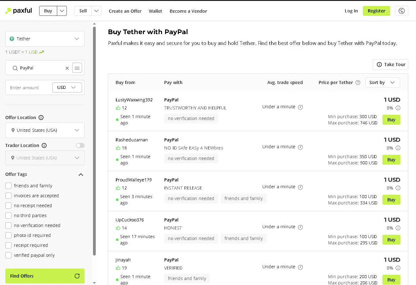Click the USDT price trend icon
Image resolution: width=416 pixels, height=285 pixels.
[41, 52]
